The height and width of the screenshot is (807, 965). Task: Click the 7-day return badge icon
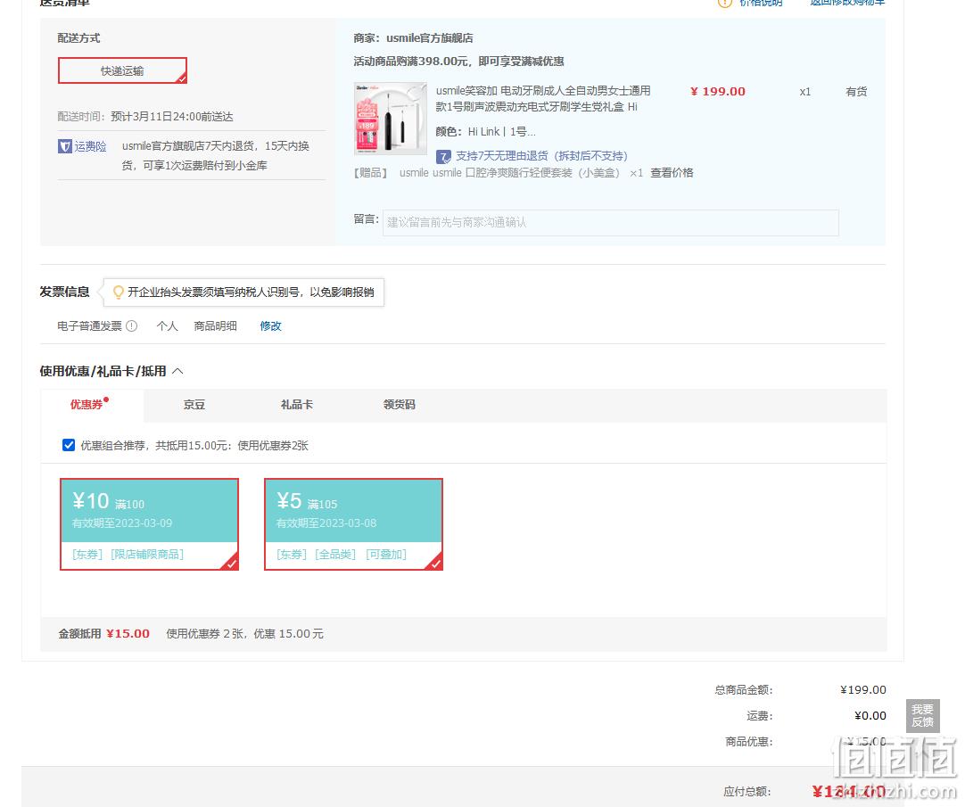[x=443, y=156]
